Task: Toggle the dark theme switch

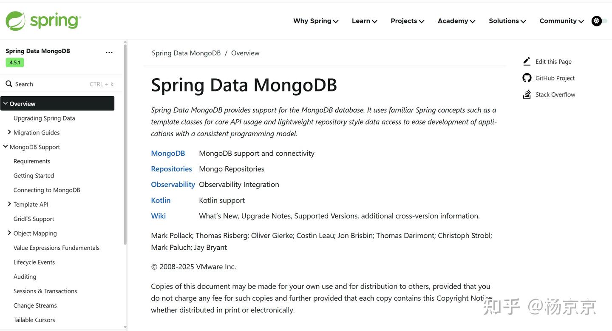Action: 607,20
